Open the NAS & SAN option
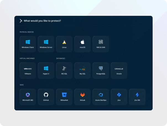 click(101, 44)
